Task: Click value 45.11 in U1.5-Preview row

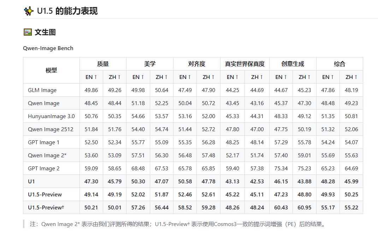Action: click(257, 195)
